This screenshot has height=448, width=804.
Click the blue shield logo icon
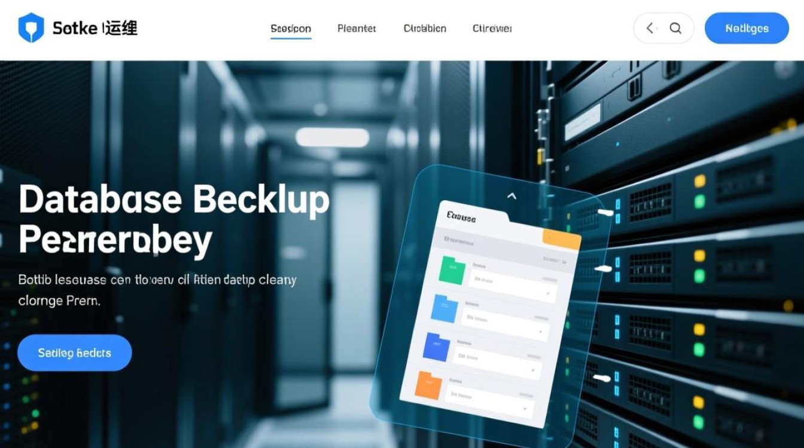tap(31, 28)
